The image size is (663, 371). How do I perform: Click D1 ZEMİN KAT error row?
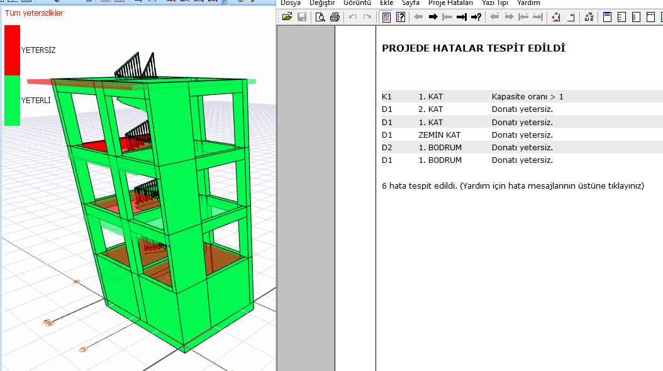522,135
